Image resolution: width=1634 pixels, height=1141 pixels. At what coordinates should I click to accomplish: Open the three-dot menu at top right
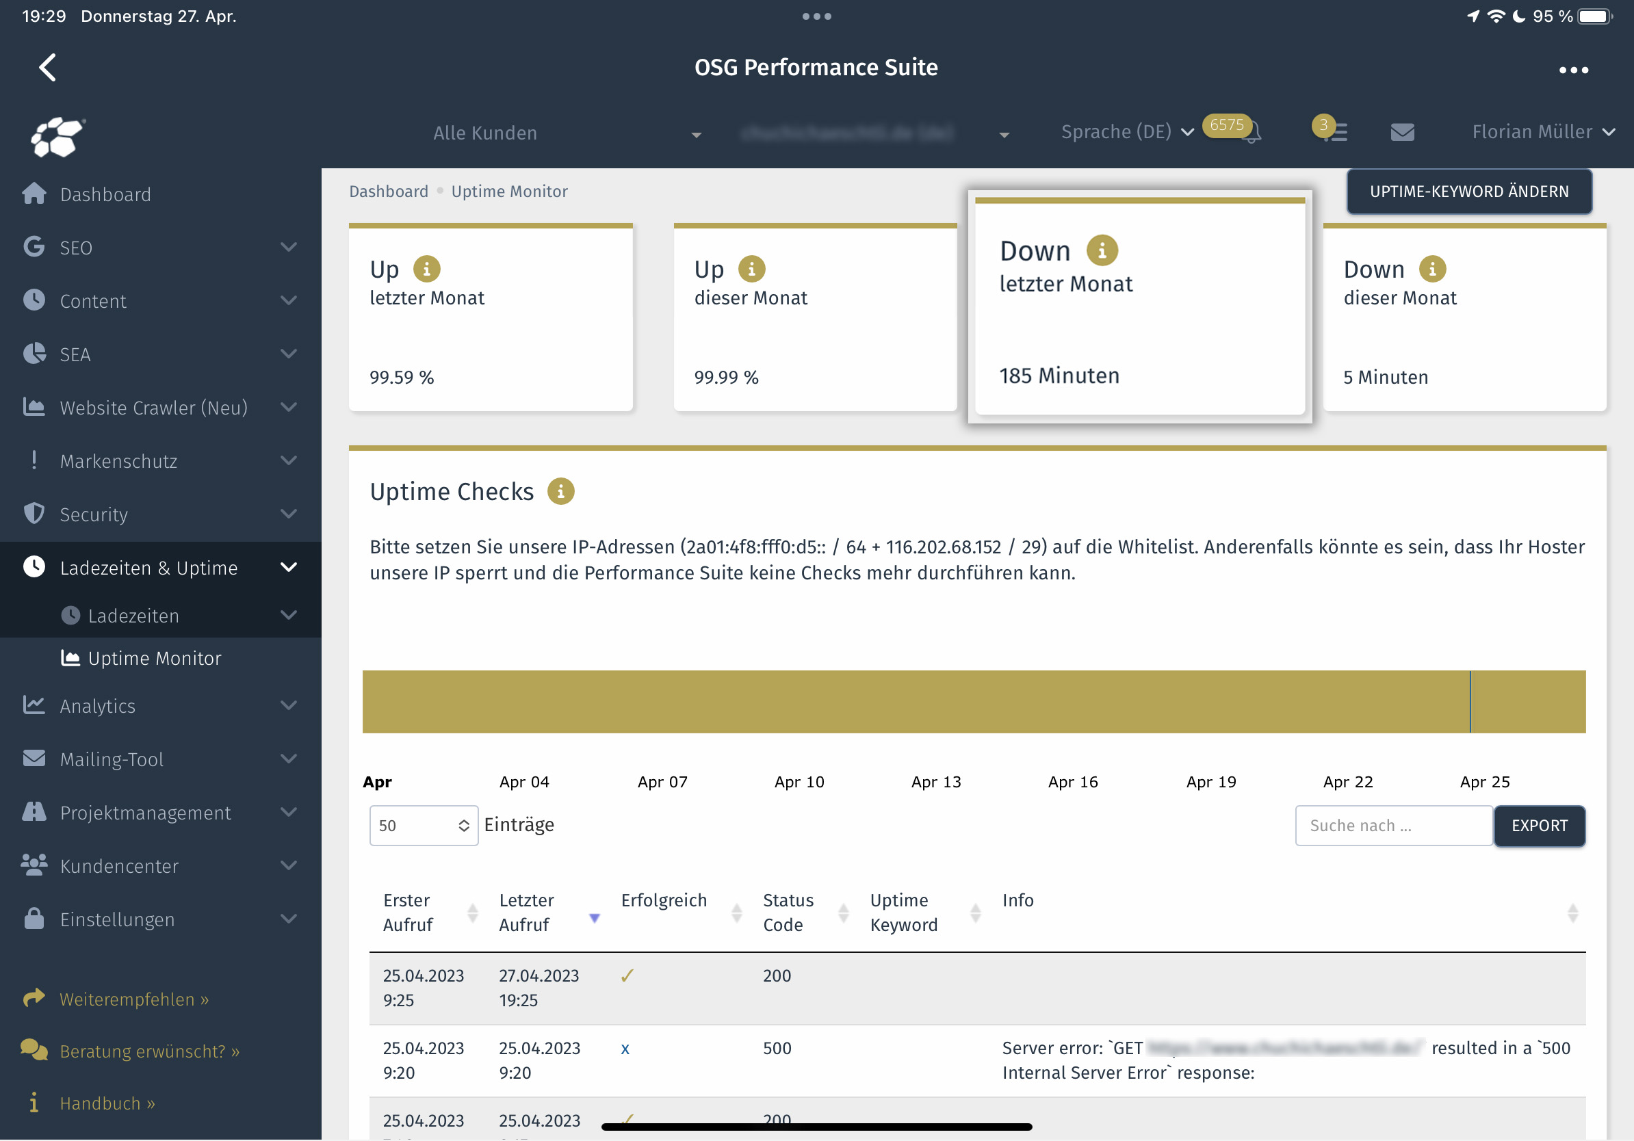[x=1574, y=70]
